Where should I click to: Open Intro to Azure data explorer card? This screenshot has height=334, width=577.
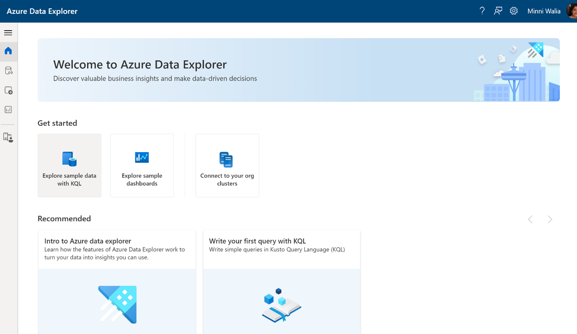coord(117,282)
